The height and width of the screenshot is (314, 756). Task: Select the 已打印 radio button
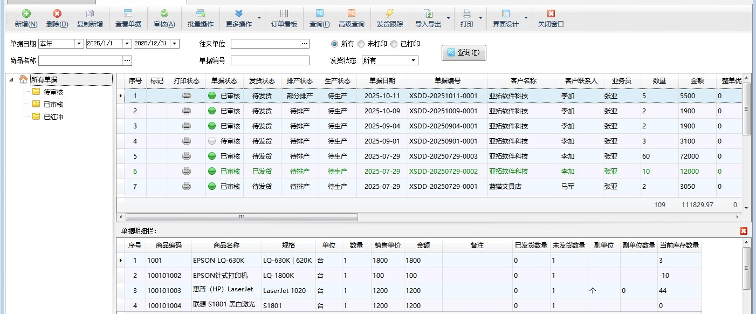394,44
